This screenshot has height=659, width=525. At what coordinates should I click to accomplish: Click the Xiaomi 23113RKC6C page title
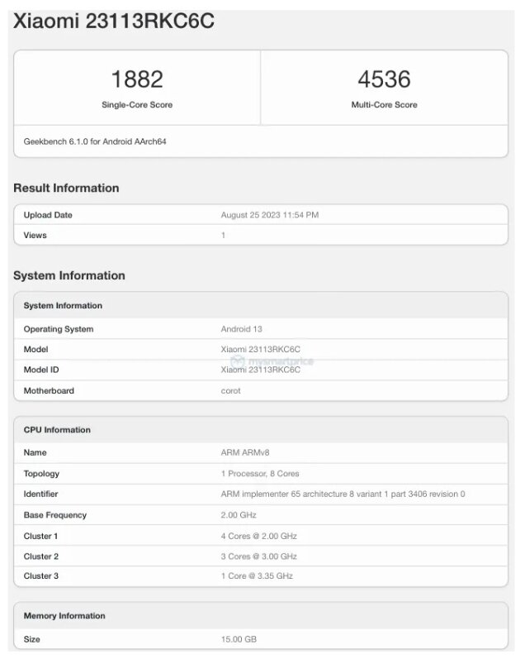(114, 21)
